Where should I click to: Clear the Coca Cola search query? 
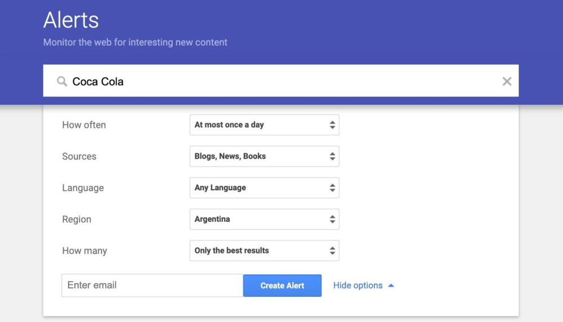(507, 82)
